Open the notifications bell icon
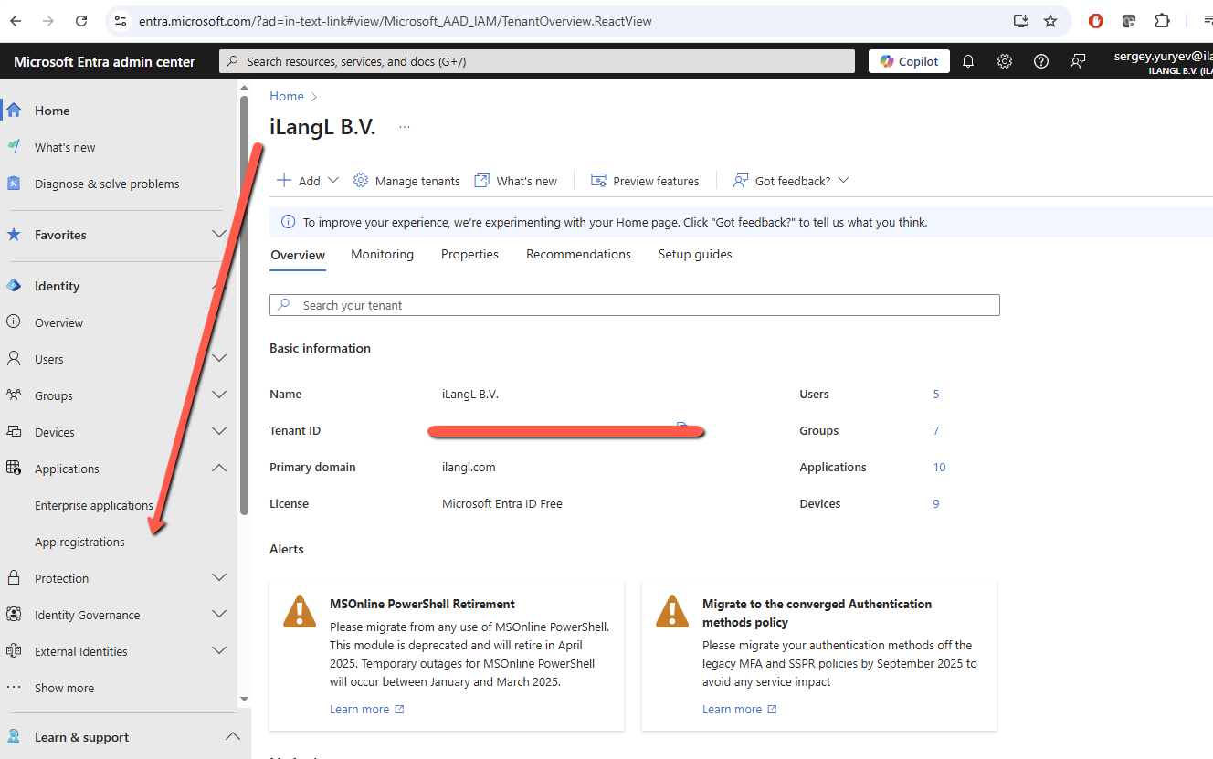Screen dimensions: 1213x759 (968, 61)
